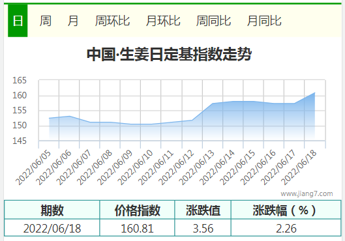The height and width of the screenshot is (241, 345).
Task: Click the 价格指数 column header
Action: click(x=137, y=210)
